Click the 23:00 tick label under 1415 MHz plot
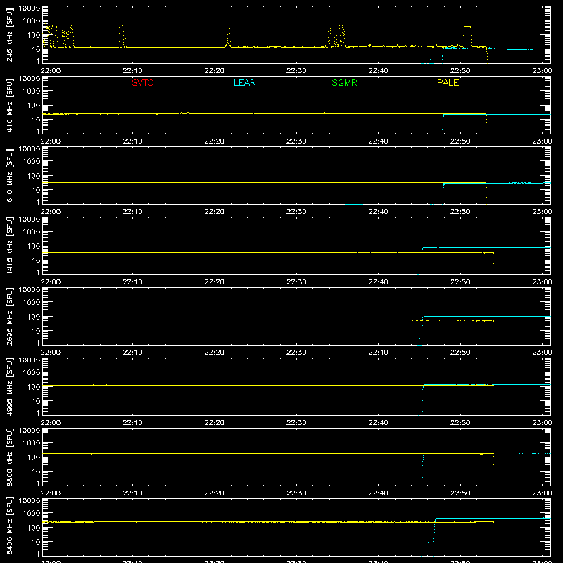This screenshot has width=563, height=563. 542,282
